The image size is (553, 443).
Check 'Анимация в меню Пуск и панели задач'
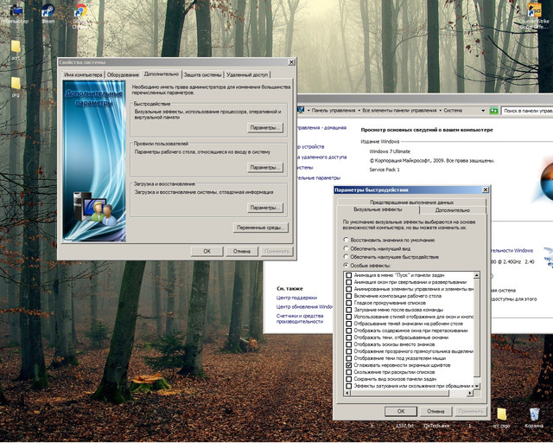(x=349, y=275)
